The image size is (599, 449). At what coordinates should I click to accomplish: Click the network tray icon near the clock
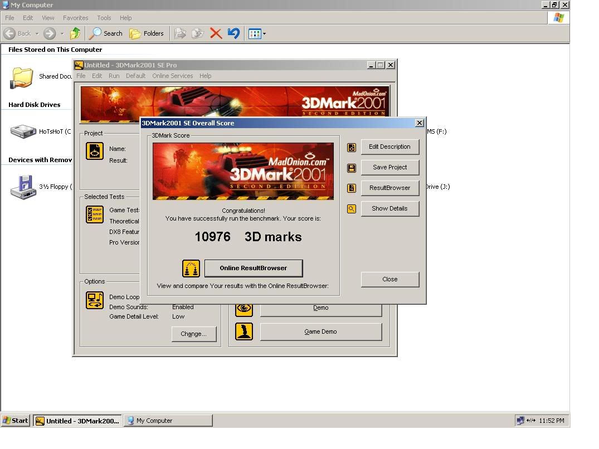click(x=520, y=421)
